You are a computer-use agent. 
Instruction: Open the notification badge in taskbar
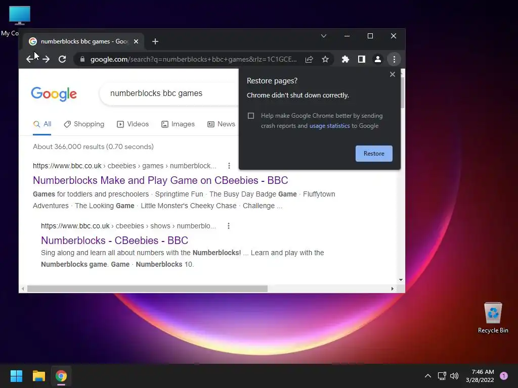[504, 376]
